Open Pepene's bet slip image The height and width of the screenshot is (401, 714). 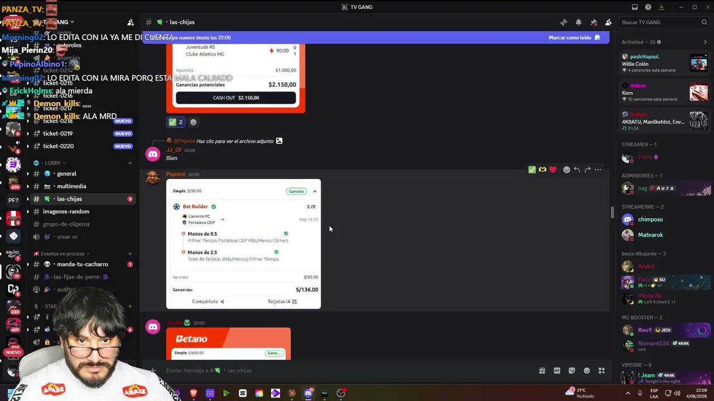[243, 244]
